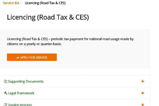
Task: Expand Issuing process using its orange arrow
Action: pyautogui.click(x=143, y=105)
